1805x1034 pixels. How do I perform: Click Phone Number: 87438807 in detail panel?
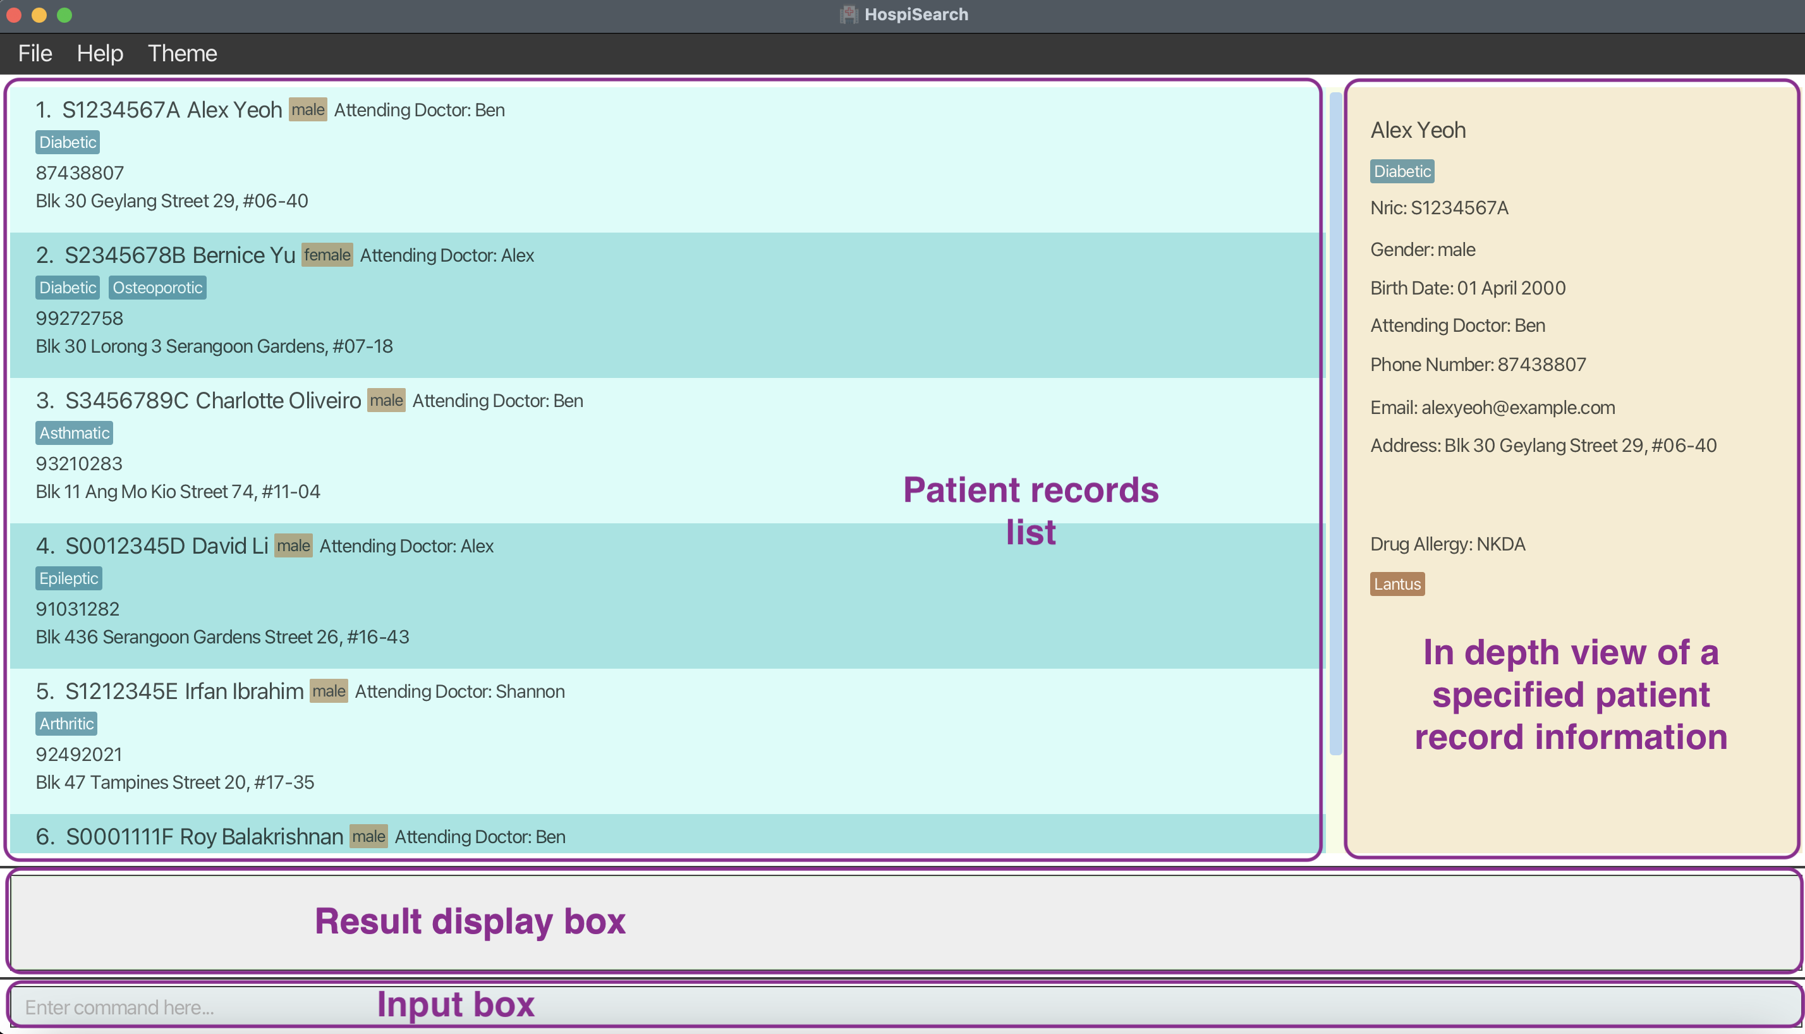coord(1478,365)
